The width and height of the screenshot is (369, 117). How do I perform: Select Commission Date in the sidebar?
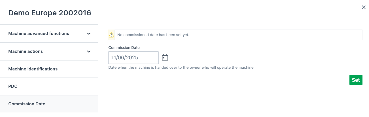[27, 104]
